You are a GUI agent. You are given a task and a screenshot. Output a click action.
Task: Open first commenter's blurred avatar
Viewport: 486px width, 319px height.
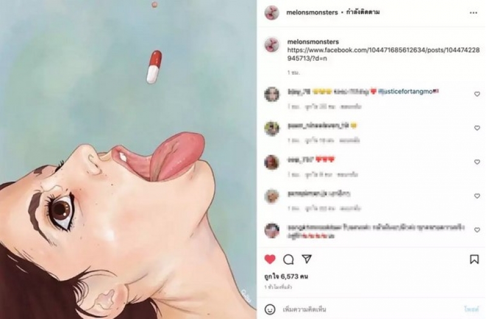point(272,94)
